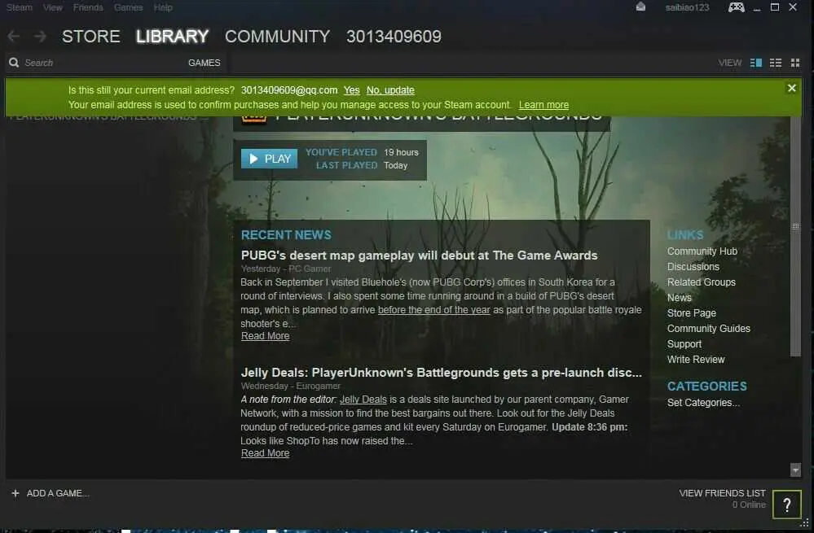Screen dimensions: 814x533
Task: Open the Games menu
Action: point(128,7)
